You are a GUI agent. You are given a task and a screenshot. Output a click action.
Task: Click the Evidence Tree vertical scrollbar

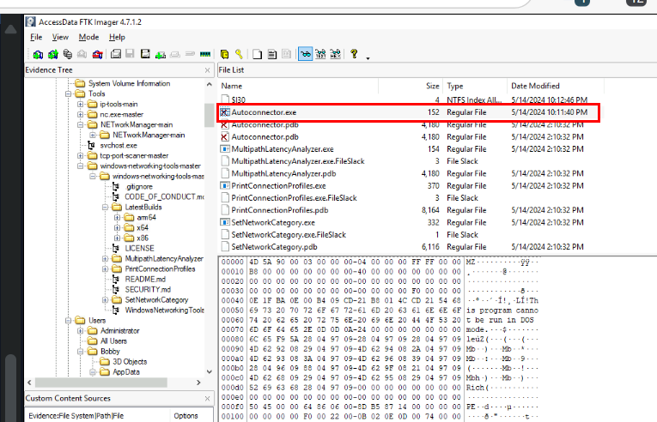click(x=209, y=214)
